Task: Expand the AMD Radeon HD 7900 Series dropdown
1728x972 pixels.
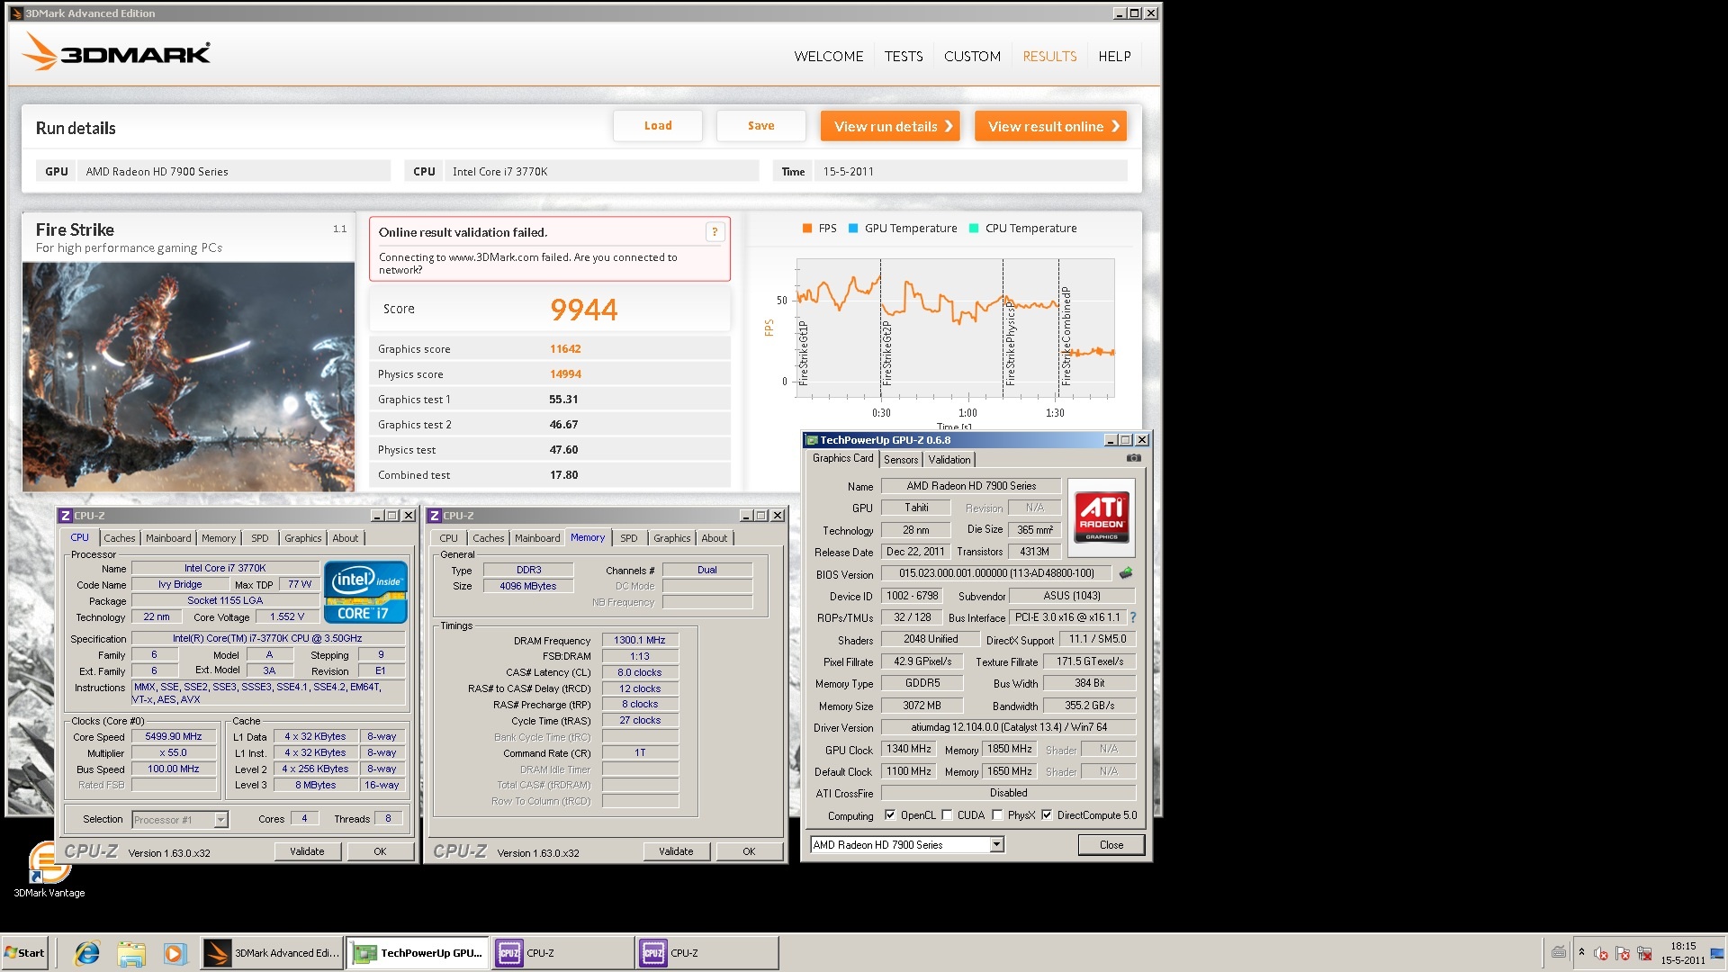Action: click(996, 845)
